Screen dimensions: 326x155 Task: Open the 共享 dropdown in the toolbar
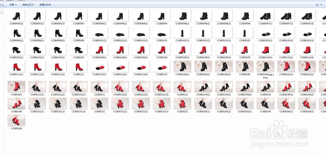tap(13, 5)
